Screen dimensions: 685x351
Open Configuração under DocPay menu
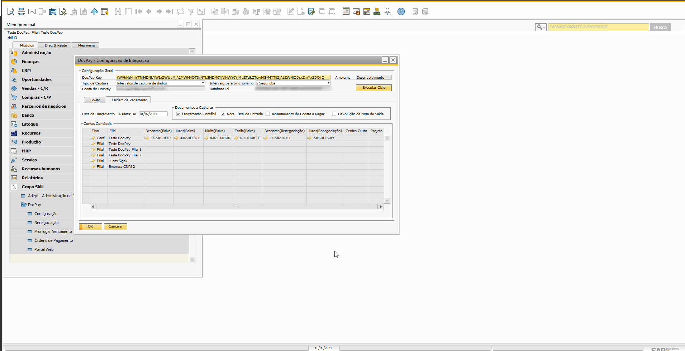pyautogui.click(x=46, y=214)
